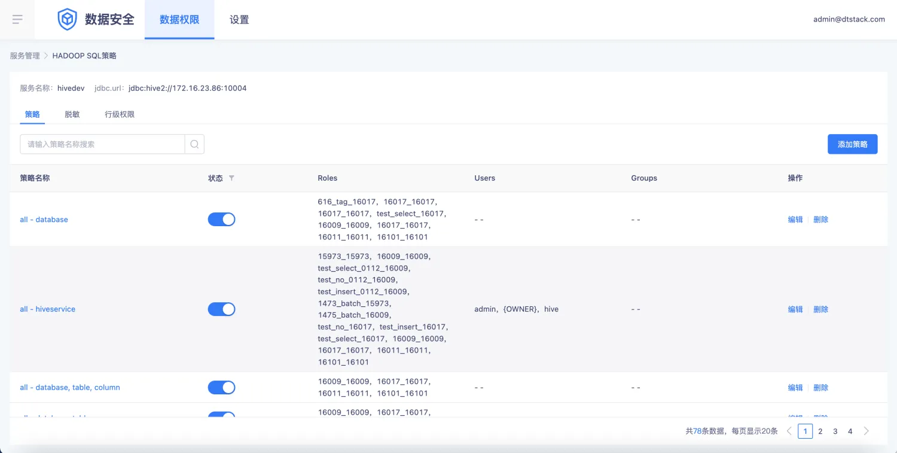Click the hamburger menu collapse icon
This screenshot has width=897, height=453.
(17, 19)
